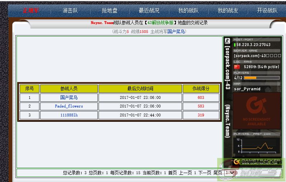Open the 正规军 tab
The image size is (286, 182).
31,10
